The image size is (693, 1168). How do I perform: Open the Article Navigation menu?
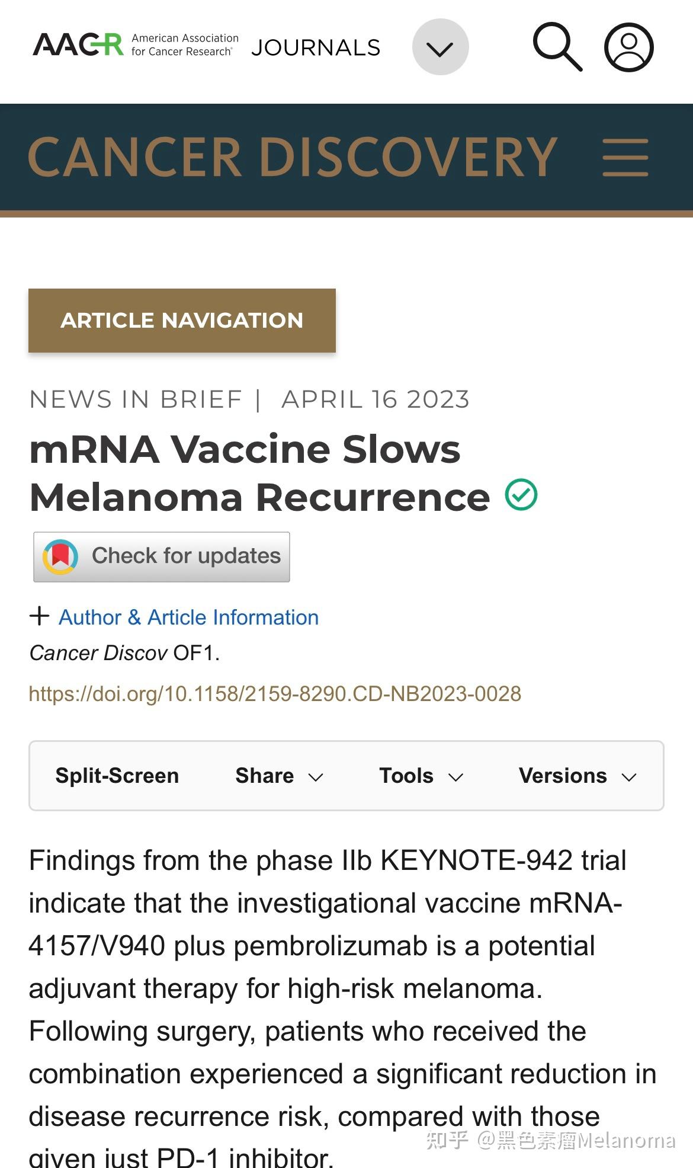point(181,320)
